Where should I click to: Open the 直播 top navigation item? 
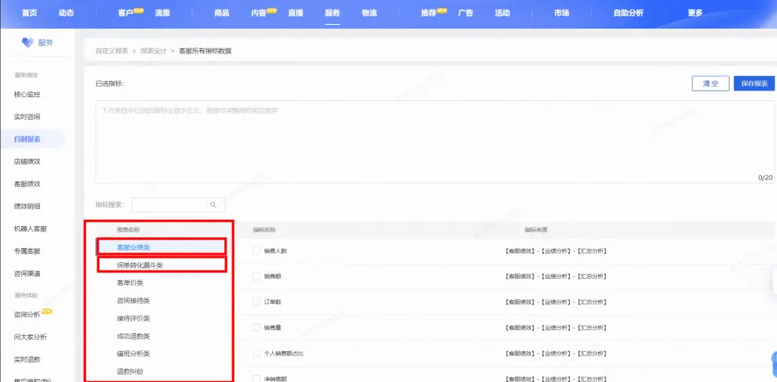tap(296, 14)
